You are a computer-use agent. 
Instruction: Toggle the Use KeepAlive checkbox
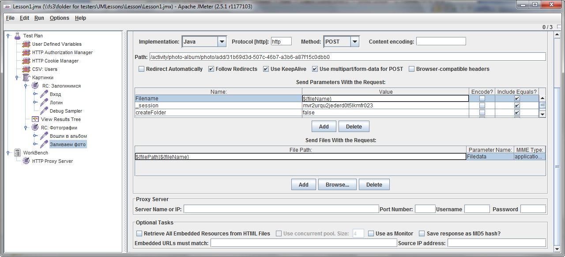(x=266, y=69)
